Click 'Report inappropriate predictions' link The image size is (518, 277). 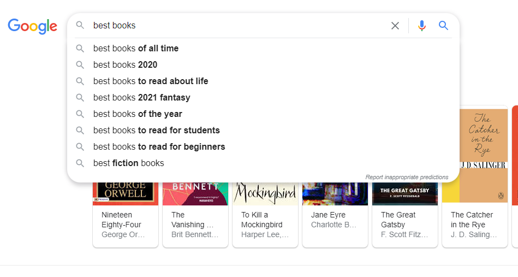[407, 177]
